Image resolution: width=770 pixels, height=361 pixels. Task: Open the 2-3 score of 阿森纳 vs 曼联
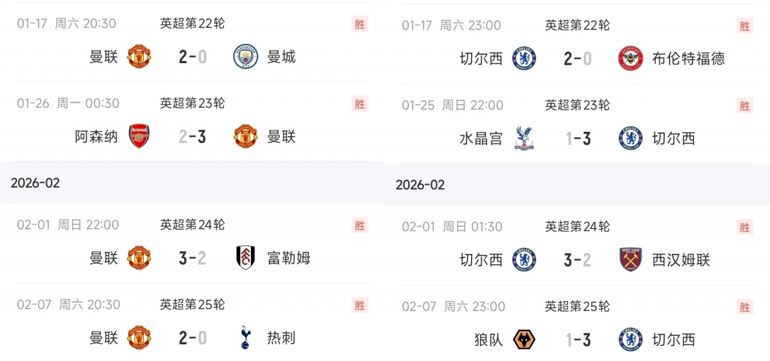[192, 137]
